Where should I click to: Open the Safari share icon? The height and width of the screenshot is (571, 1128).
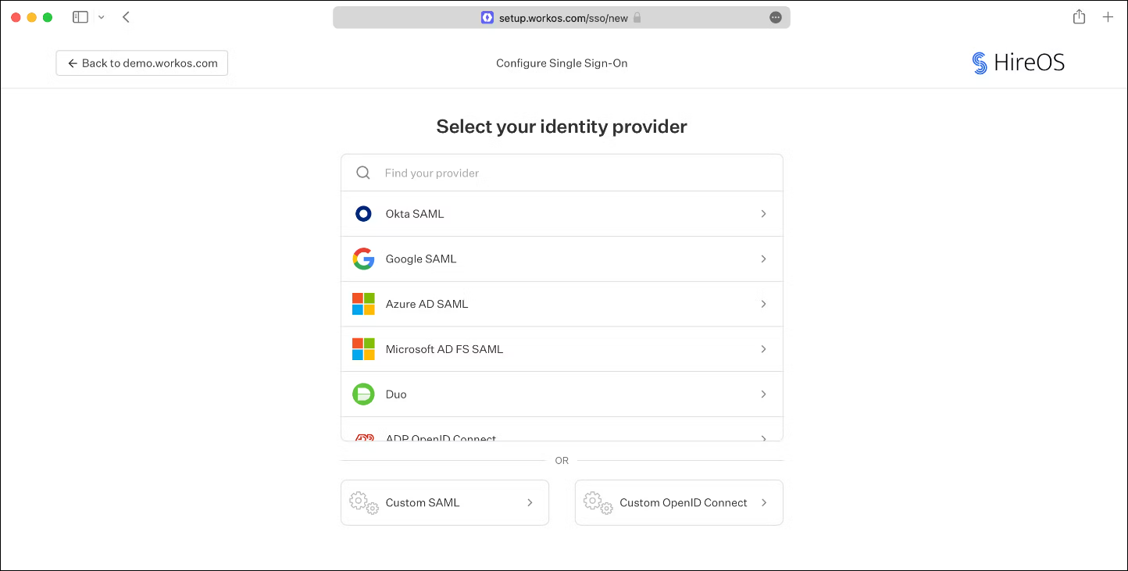(x=1079, y=17)
